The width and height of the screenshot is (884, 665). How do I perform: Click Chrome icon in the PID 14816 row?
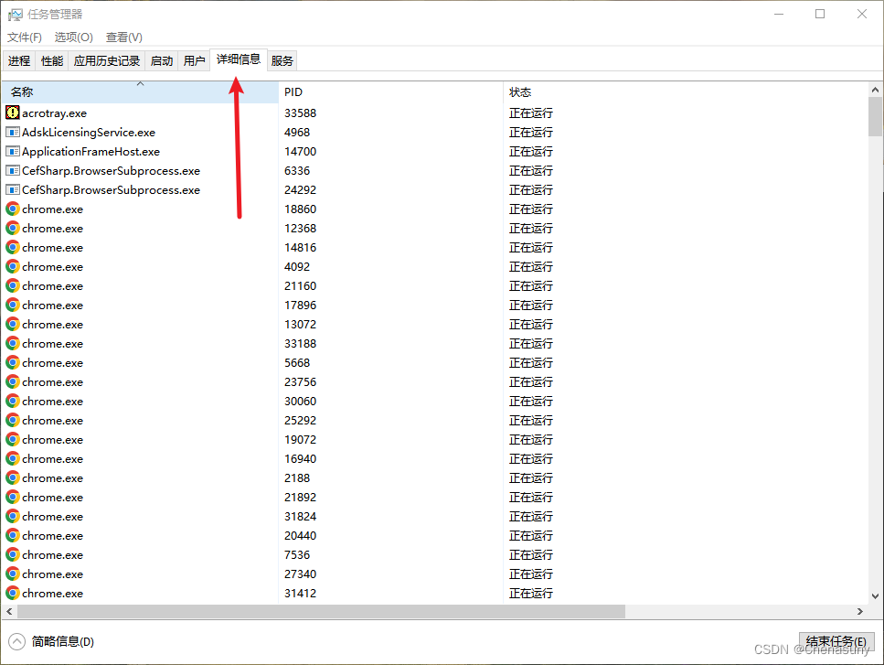tap(13, 247)
